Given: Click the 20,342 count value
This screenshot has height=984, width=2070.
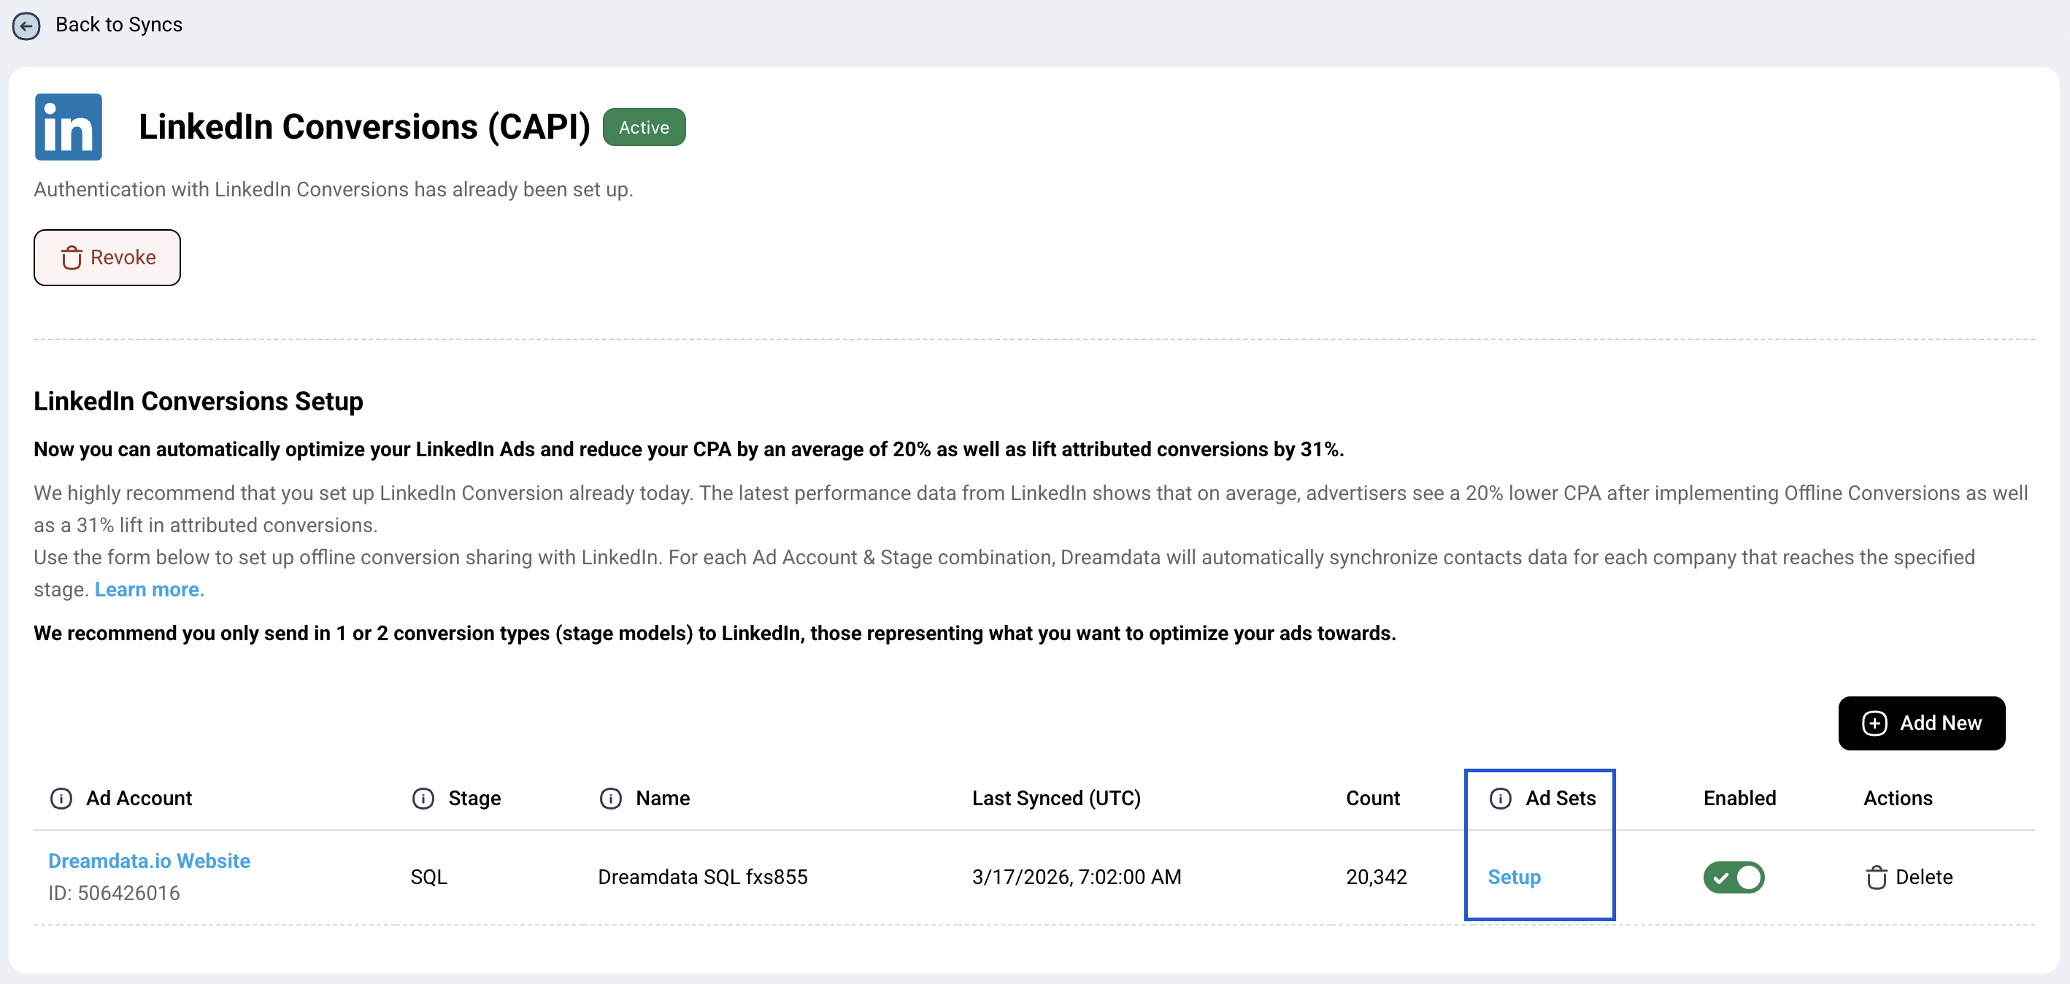Looking at the screenshot, I should coord(1376,877).
